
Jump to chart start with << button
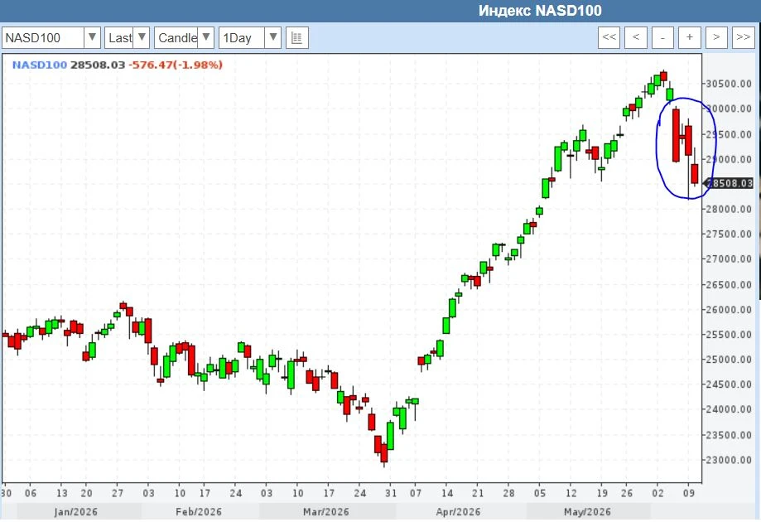click(x=609, y=37)
